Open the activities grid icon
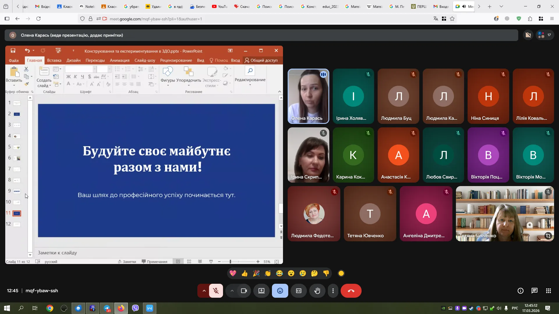 [548, 291]
